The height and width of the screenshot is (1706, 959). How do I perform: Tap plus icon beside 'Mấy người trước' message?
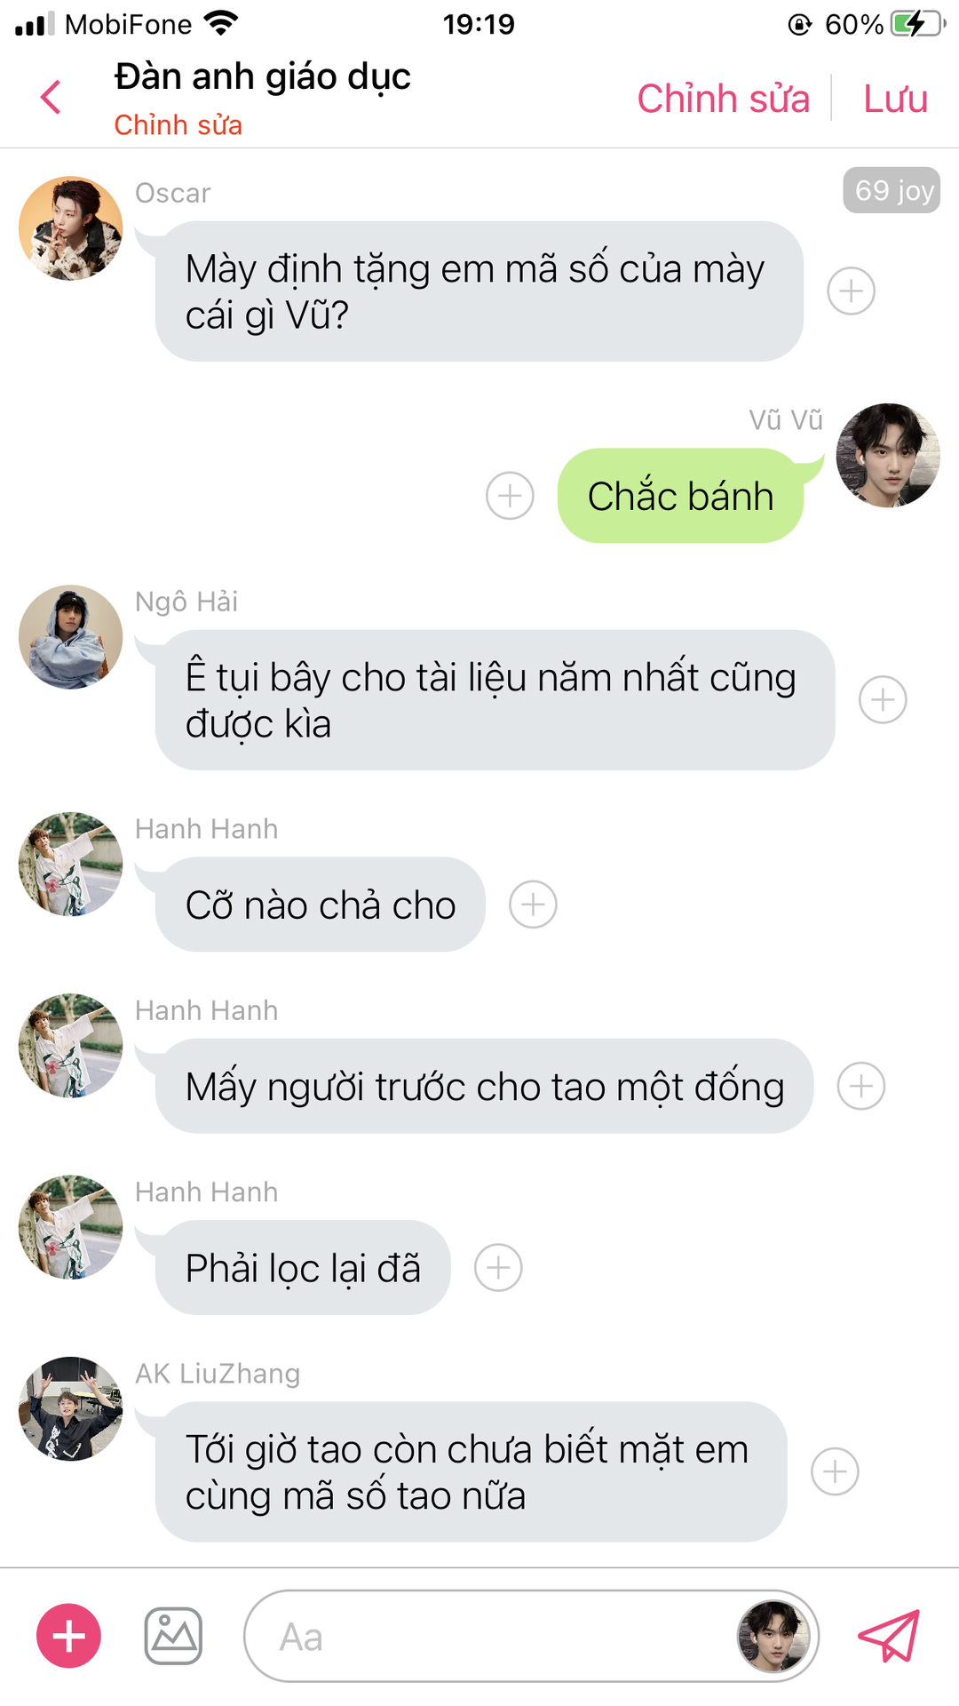861,1086
